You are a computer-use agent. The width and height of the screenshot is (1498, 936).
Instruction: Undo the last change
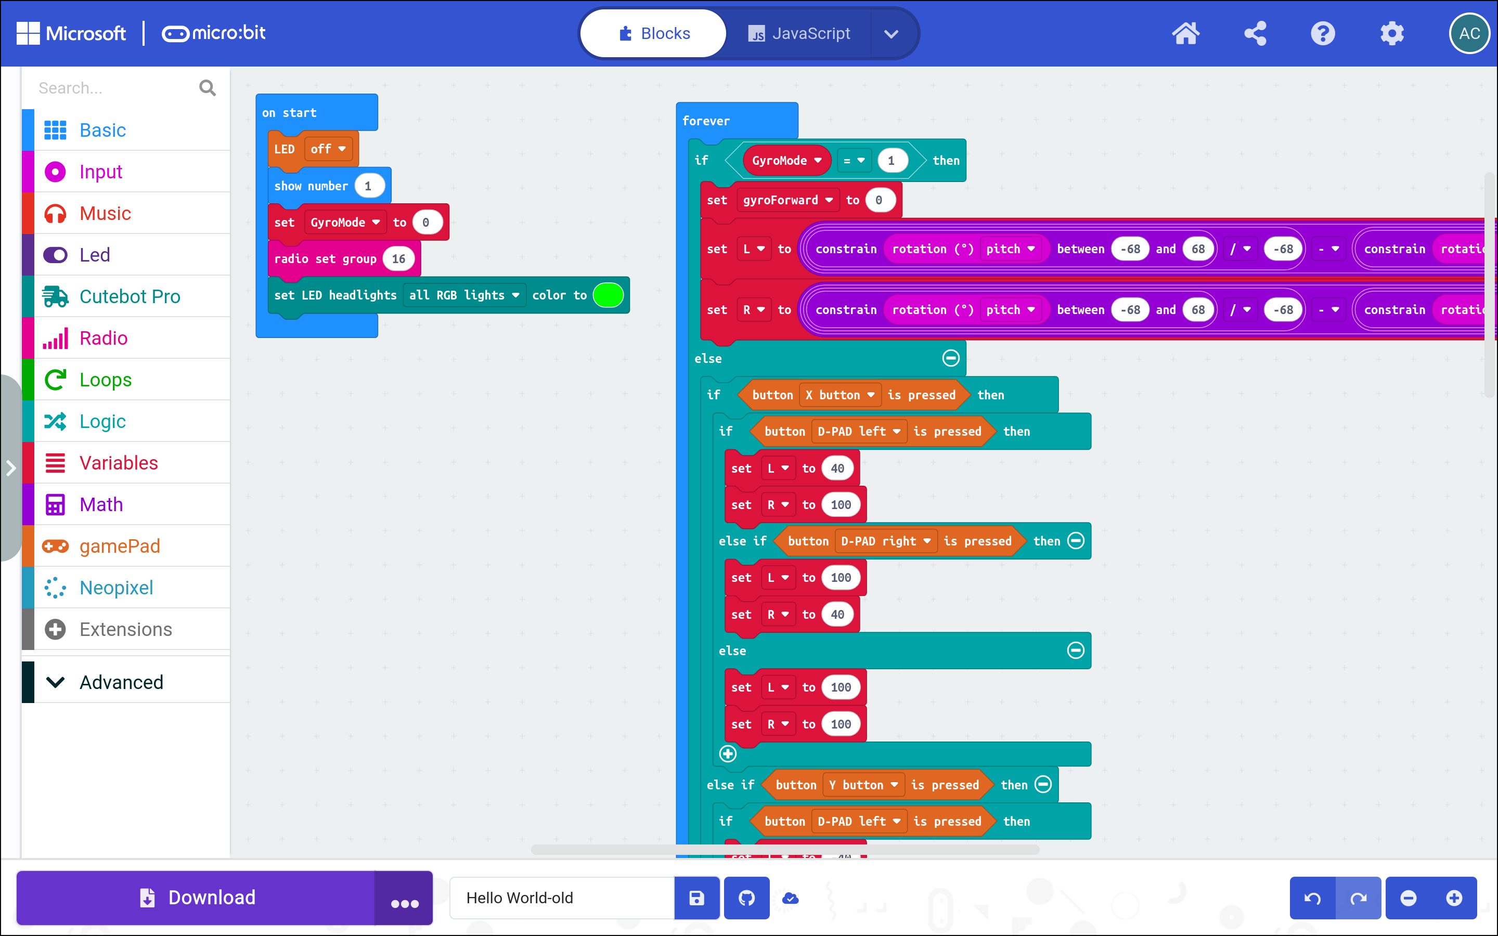(1312, 898)
